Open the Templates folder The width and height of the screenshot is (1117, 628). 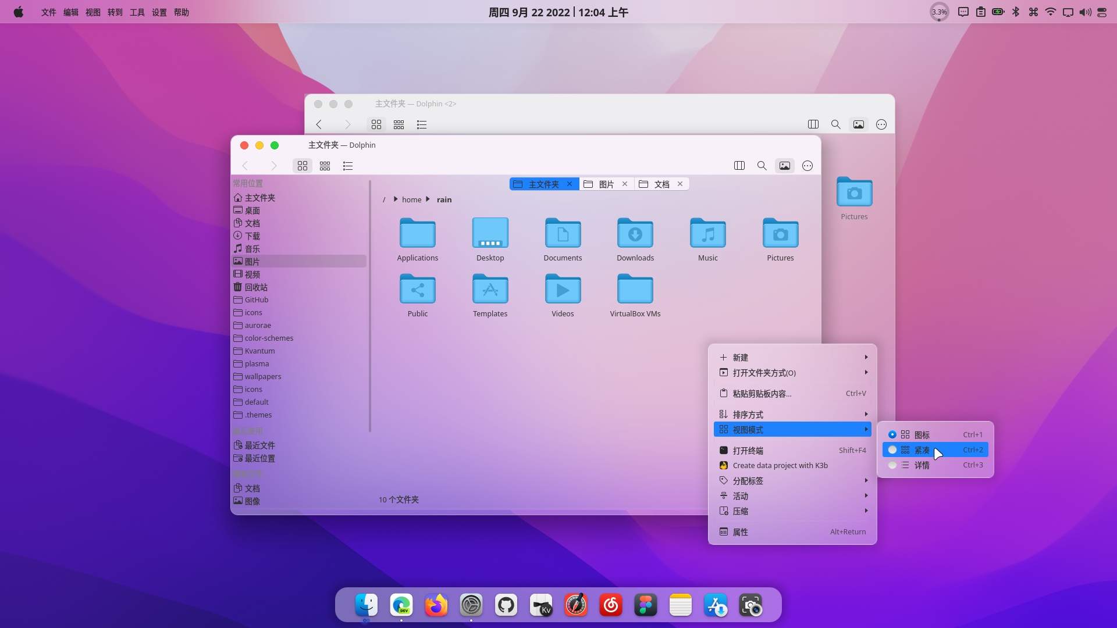tap(490, 295)
